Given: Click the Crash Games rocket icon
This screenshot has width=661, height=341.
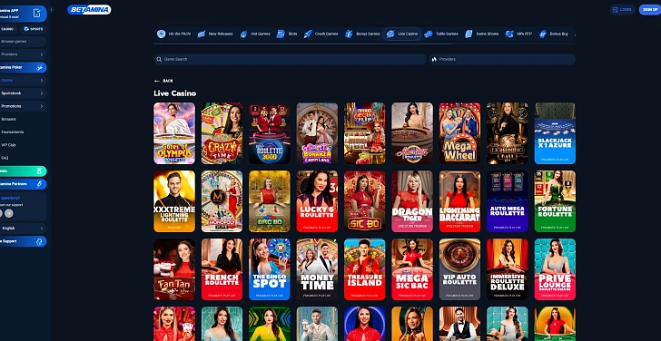Looking at the screenshot, I should point(308,34).
